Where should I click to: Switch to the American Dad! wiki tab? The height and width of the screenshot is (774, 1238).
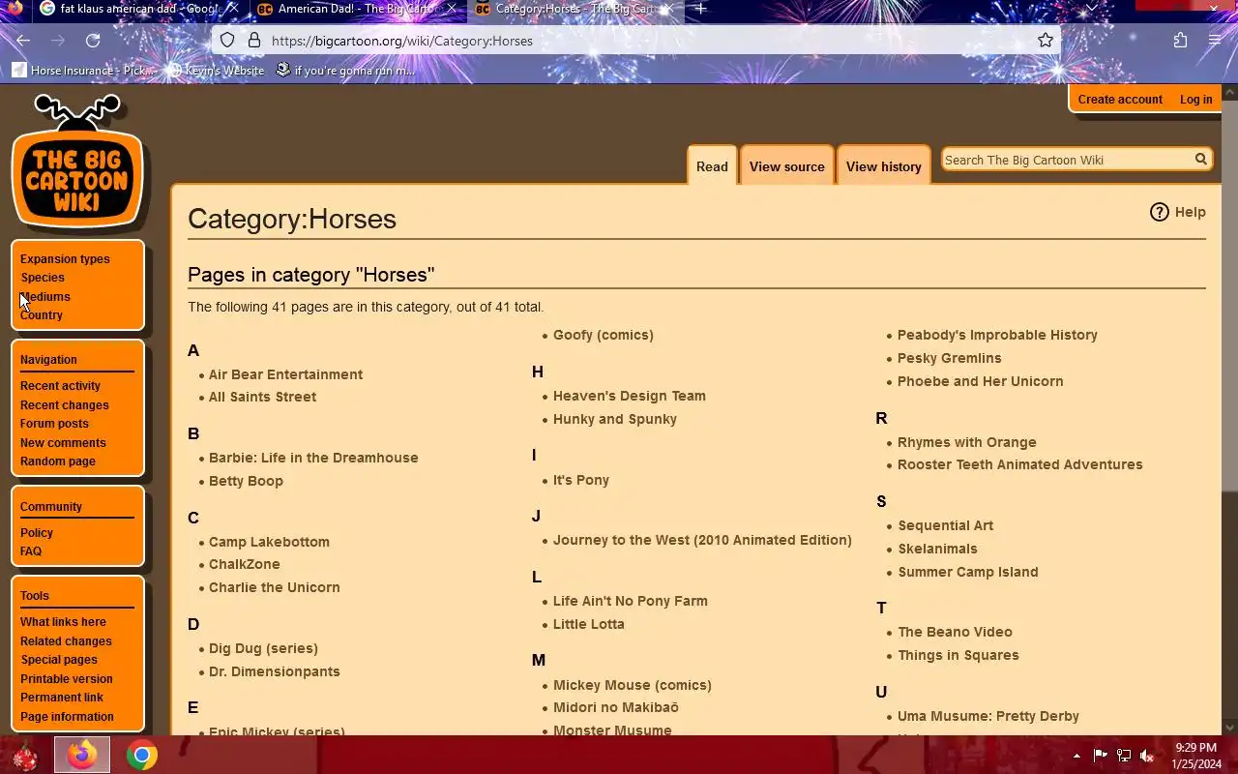pos(355,9)
